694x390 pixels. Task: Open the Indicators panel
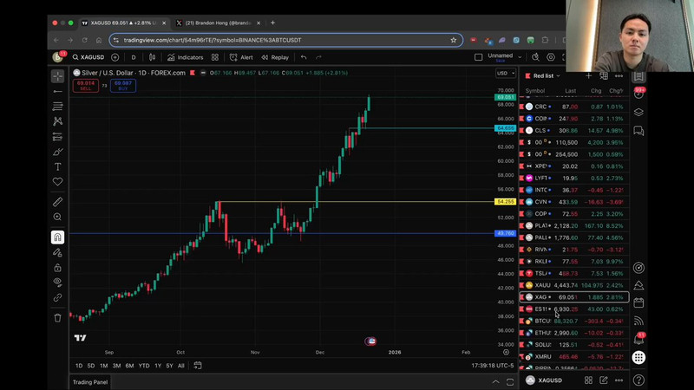[x=185, y=57]
